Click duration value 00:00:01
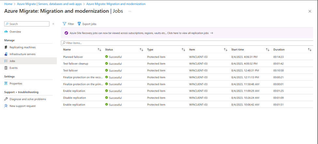 click(279, 84)
